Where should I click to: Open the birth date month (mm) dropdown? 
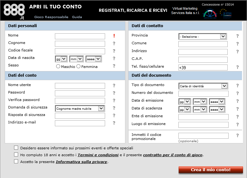tap(76, 59)
